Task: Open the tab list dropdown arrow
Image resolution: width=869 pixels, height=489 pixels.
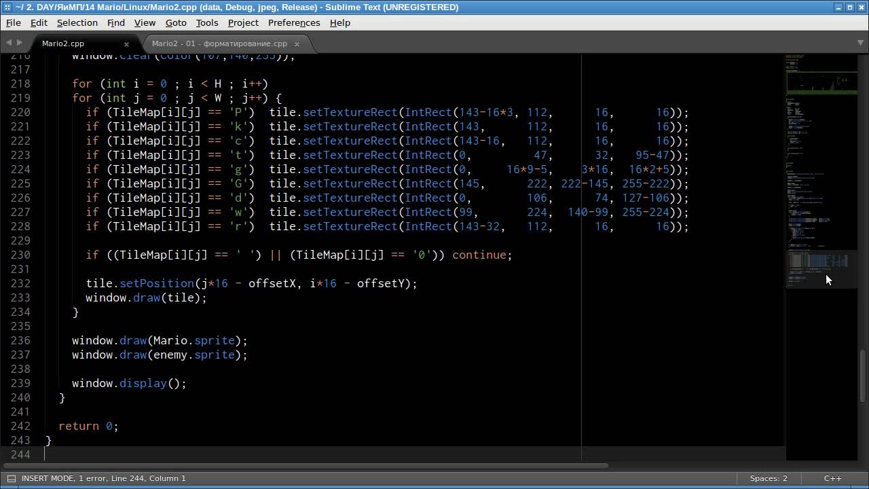Action: tap(862, 43)
